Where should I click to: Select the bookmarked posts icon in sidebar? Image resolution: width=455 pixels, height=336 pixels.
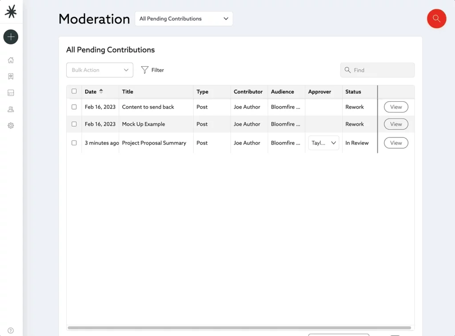(10, 76)
